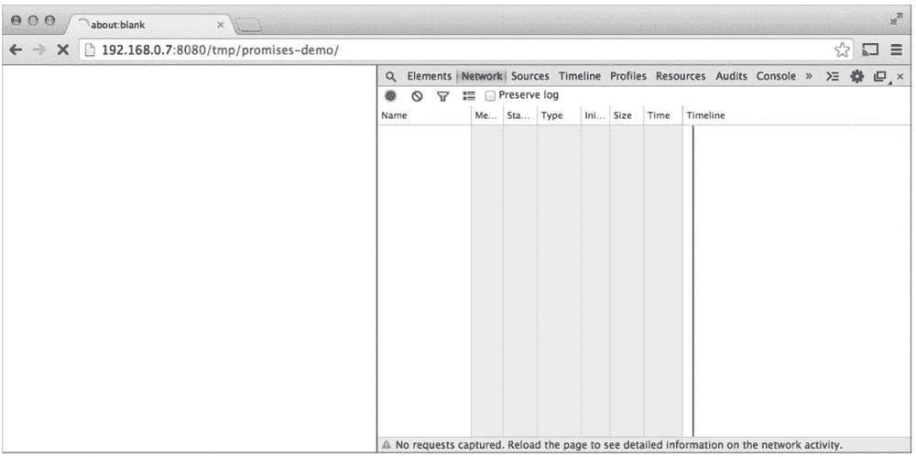Clear the network log
This screenshot has width=916, height=457.
pyautogui.click(x=417, y=95)
